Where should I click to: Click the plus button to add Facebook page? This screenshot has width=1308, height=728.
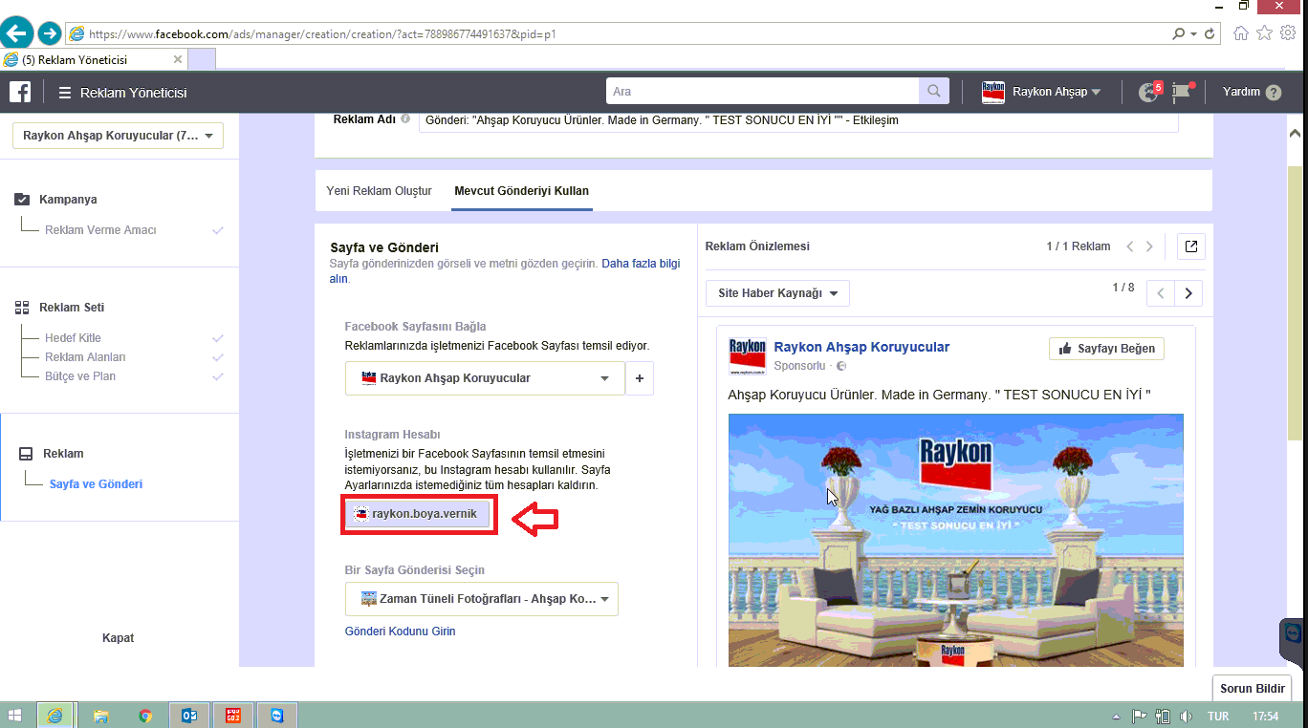pyautogui.click(x=640, y=378)
